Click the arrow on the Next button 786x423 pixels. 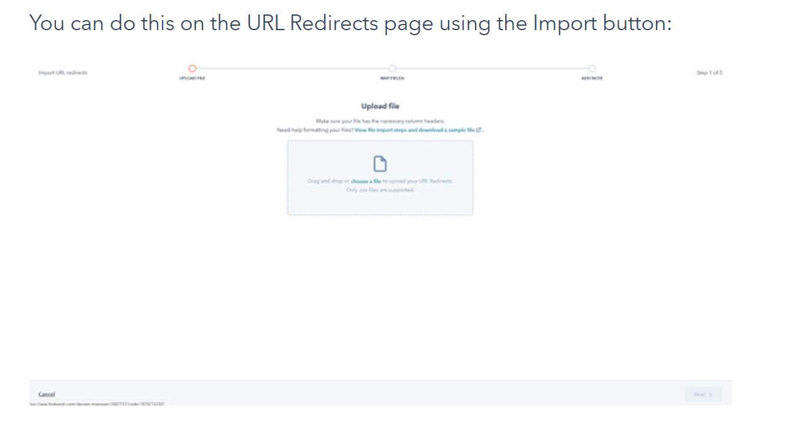pyautogui.click(x=710, y=395)
